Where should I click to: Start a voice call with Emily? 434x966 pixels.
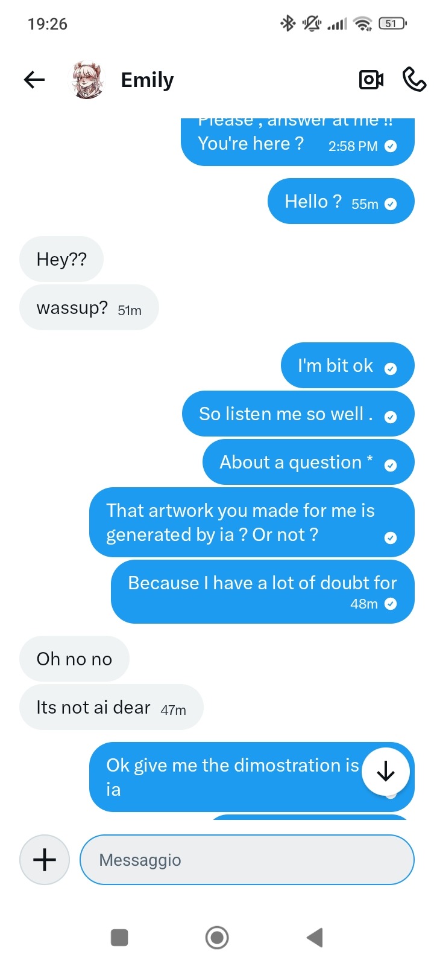[414, 80]
